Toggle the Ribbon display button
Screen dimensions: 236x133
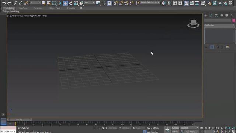point(186,3)
